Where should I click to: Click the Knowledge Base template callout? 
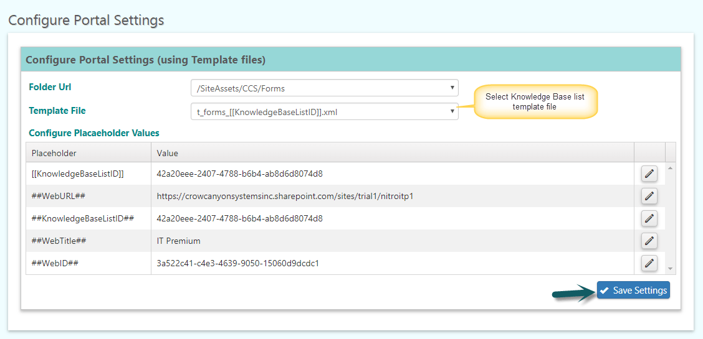click(x=535, y=102)
